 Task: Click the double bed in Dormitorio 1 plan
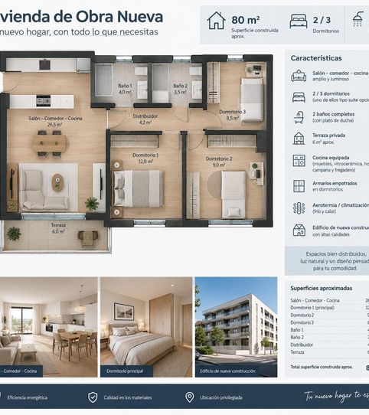click(x=138, y=188)
